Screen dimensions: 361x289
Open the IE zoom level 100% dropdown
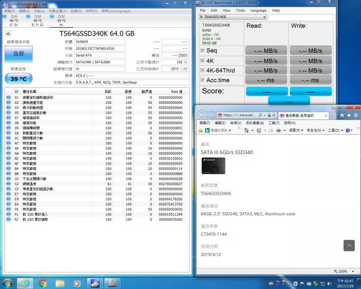pyautogui.click(x=353, y=271)
